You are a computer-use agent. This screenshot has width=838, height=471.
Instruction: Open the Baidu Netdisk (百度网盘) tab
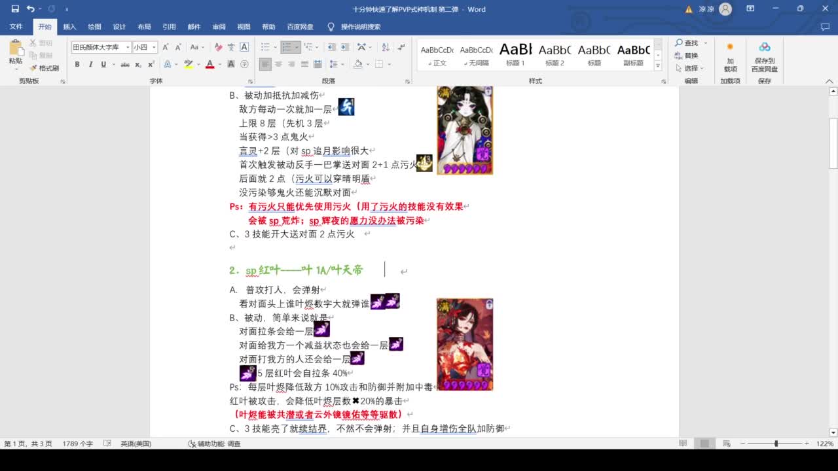[300, 27]
